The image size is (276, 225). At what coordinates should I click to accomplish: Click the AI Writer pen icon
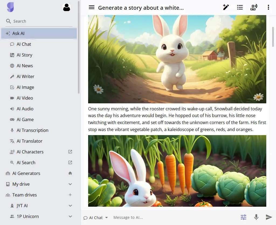12,76
